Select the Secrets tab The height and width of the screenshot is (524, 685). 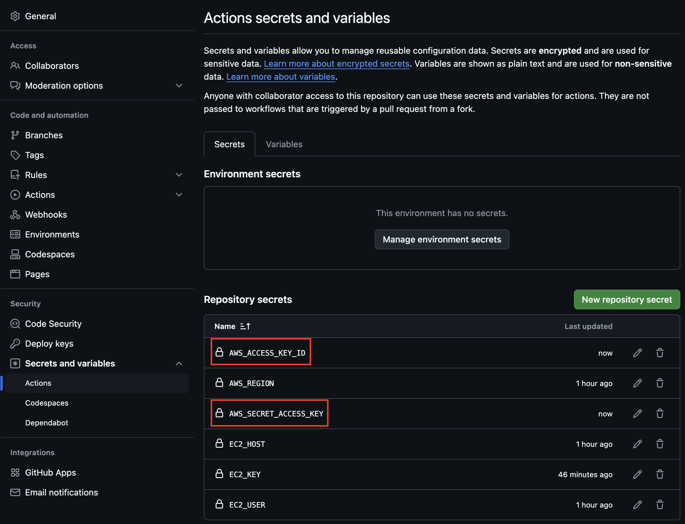pyautogui.click(x=229, y=144)
